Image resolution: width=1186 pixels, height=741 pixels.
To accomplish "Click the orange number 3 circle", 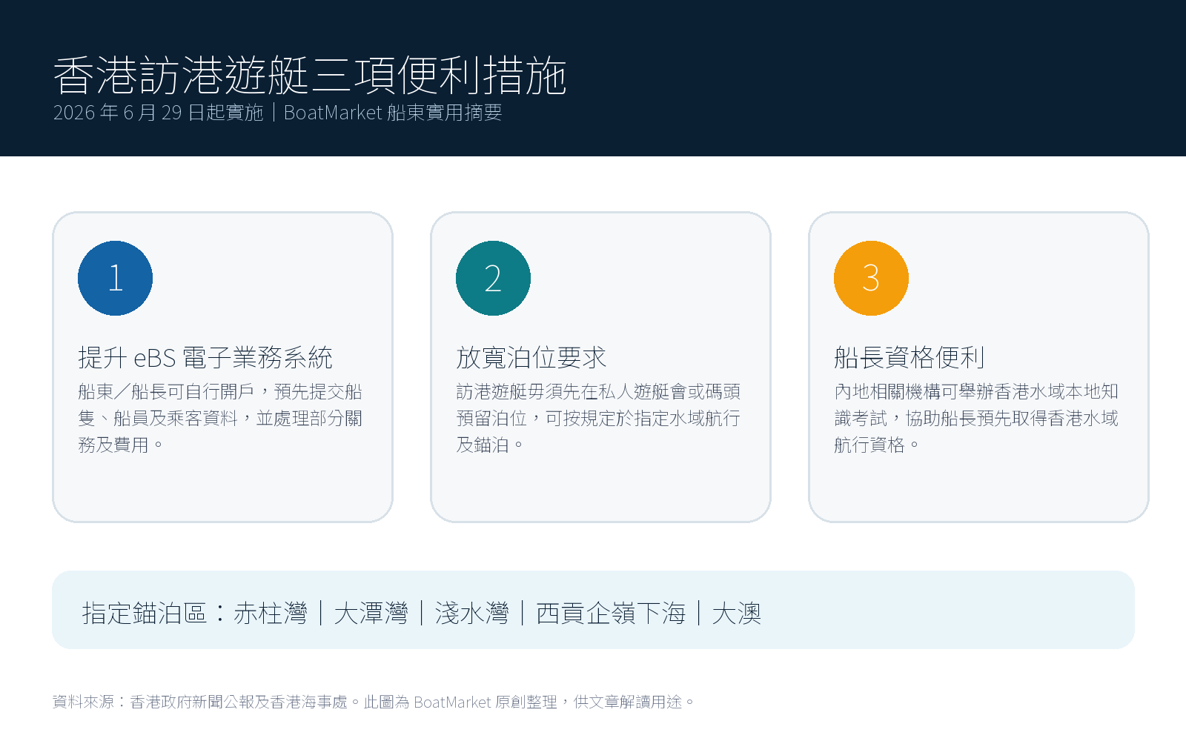I will (x=871, y=278).
